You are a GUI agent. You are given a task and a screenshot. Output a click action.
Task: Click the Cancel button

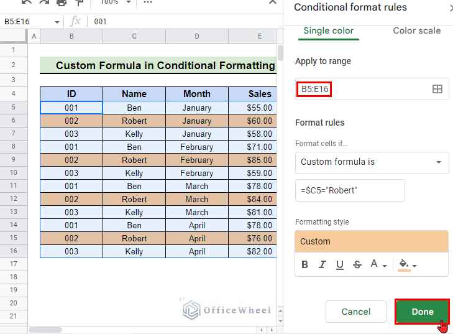[x=356, y=312]
